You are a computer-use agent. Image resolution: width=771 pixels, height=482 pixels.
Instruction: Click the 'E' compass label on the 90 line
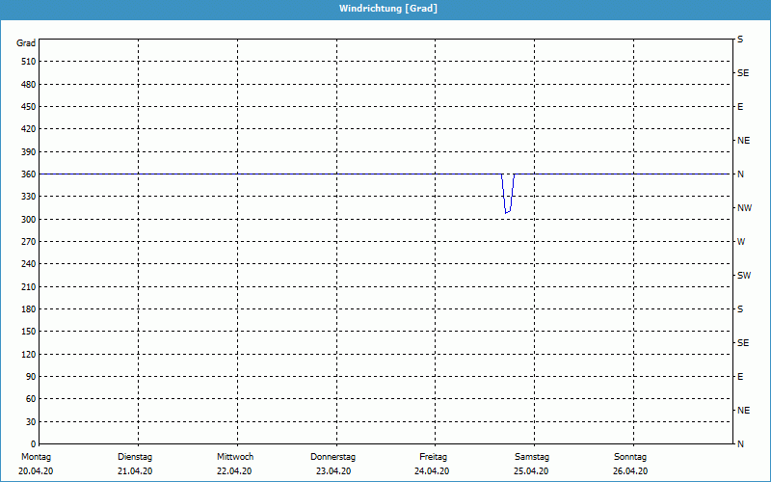(x=740, y=376)
